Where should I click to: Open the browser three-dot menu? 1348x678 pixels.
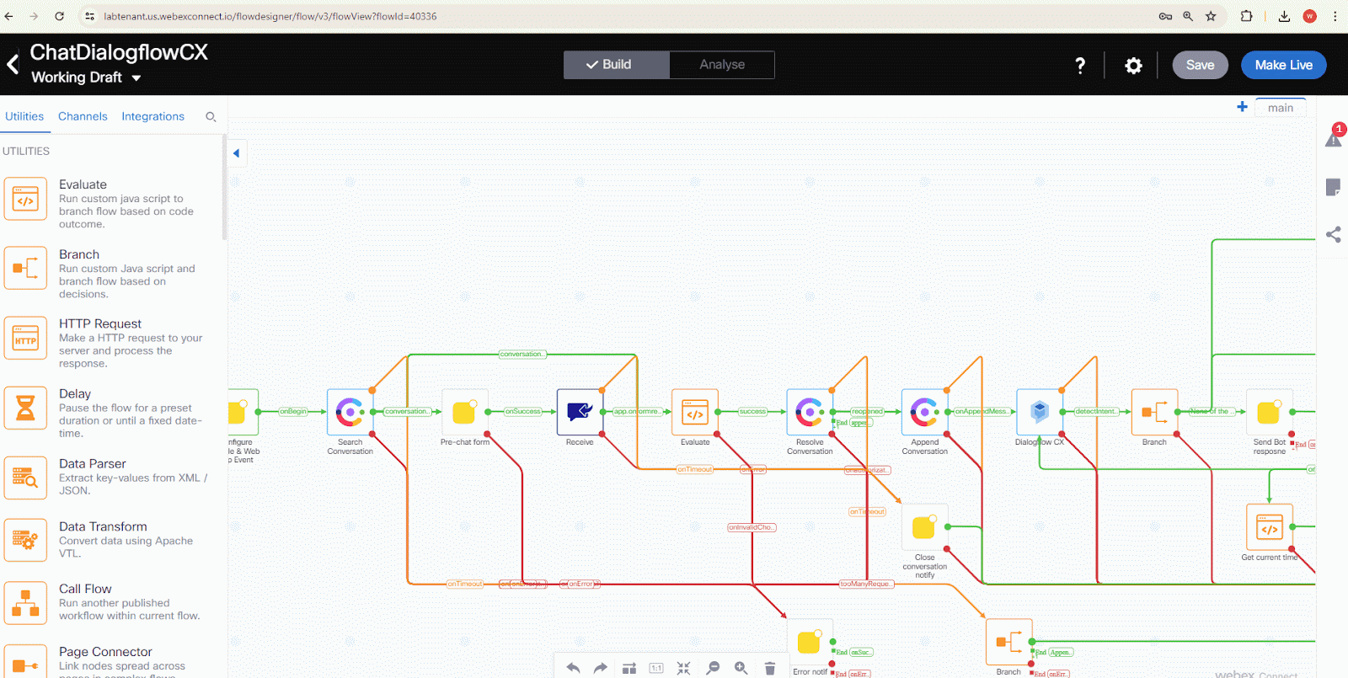click(1335, 16)
